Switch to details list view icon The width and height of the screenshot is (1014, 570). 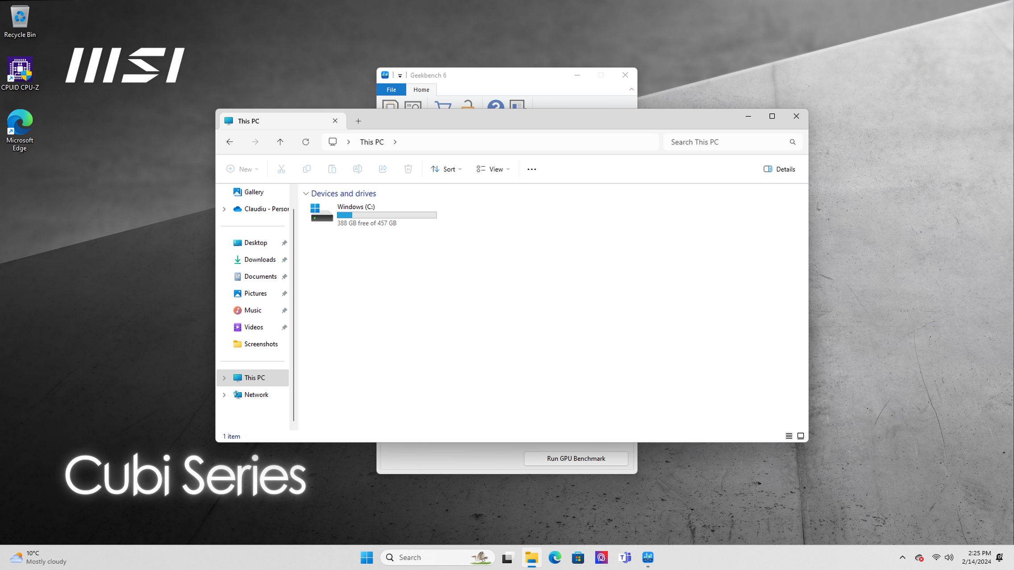[789, 436]
